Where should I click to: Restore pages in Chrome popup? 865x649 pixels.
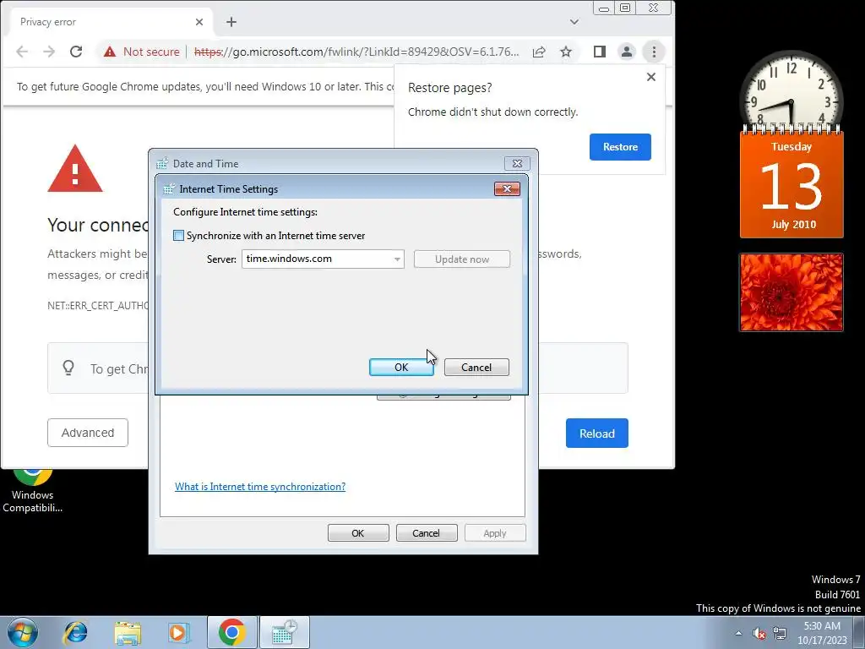point(620,147)
